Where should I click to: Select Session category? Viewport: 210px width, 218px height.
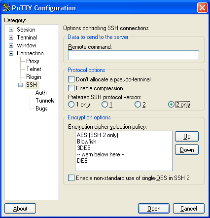click(x=26, y=30)
